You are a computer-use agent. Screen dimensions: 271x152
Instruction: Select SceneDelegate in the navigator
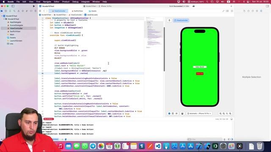pos(17,25)
